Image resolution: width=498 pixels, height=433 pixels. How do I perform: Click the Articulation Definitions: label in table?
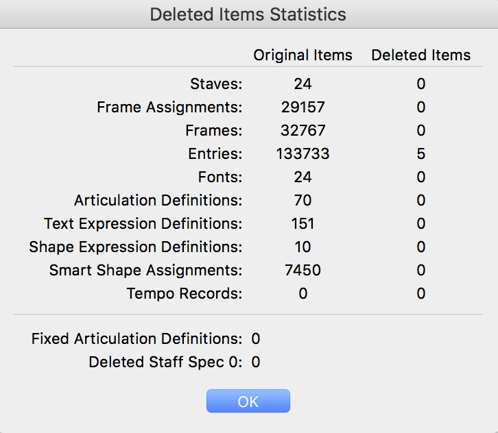(x=158, y=201)
